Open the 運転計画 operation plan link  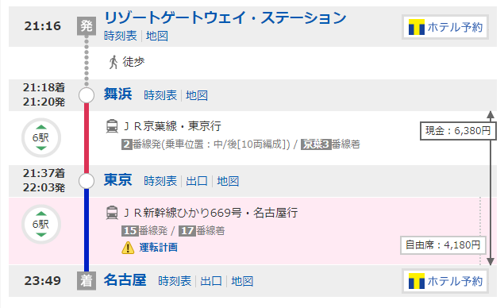[x=158, y=248]
